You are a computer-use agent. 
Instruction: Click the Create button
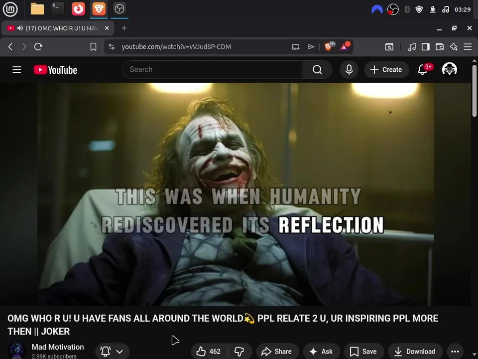pos(386,70)
